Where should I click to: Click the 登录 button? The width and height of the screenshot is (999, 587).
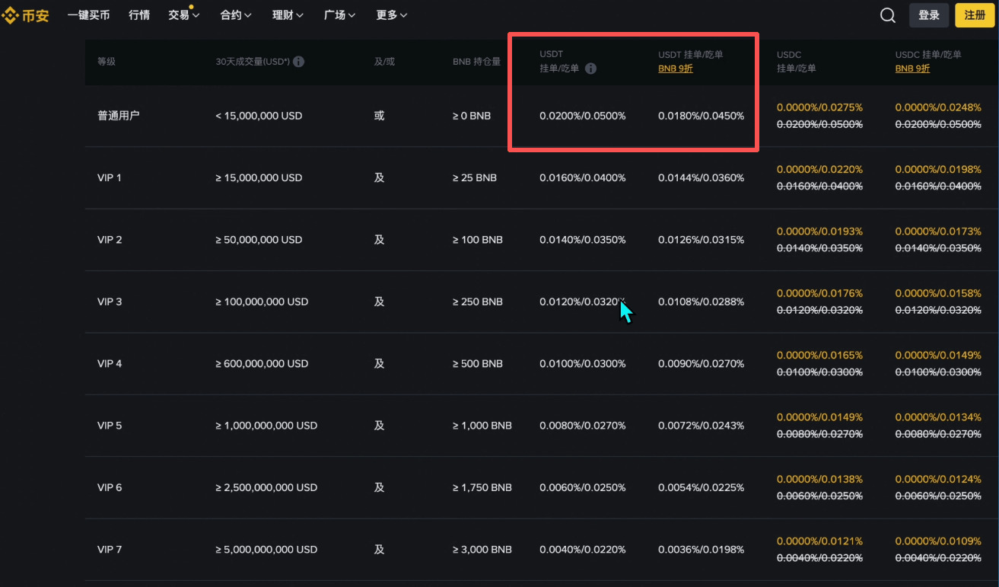928,14
